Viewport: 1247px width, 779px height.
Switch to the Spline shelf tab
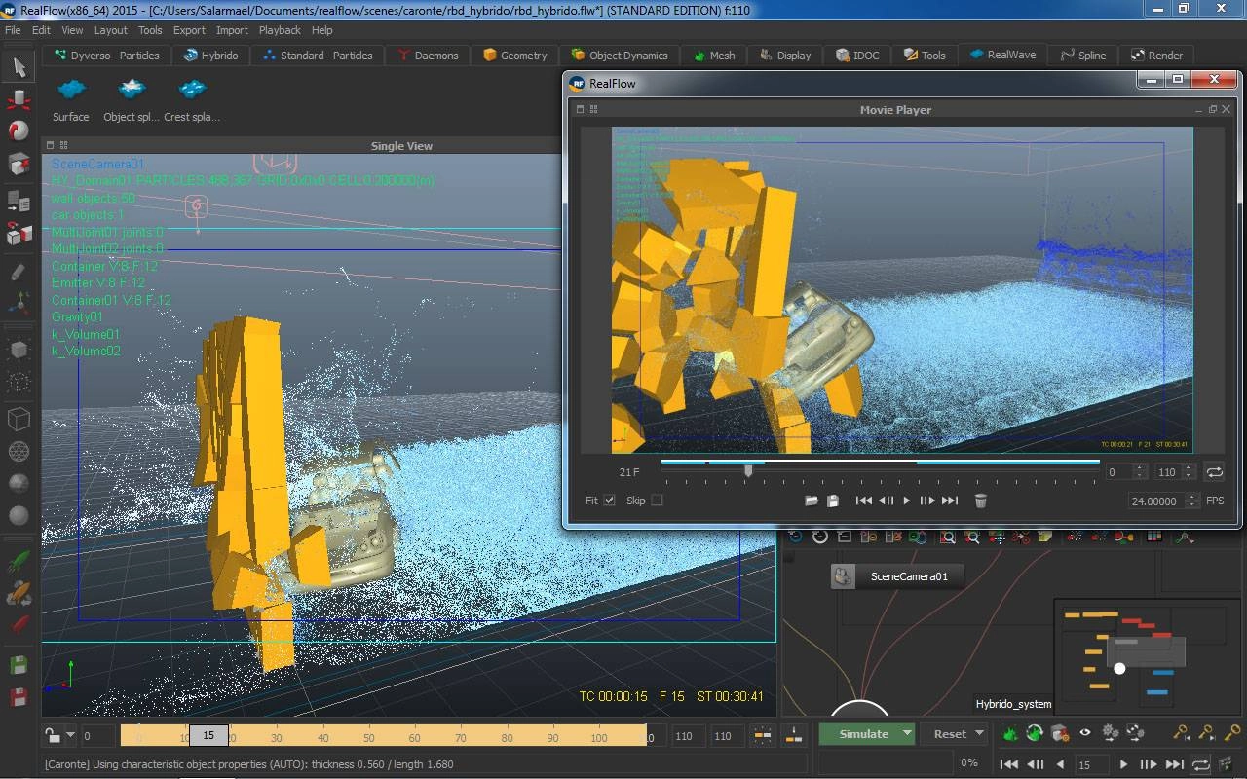point(1082,56)
